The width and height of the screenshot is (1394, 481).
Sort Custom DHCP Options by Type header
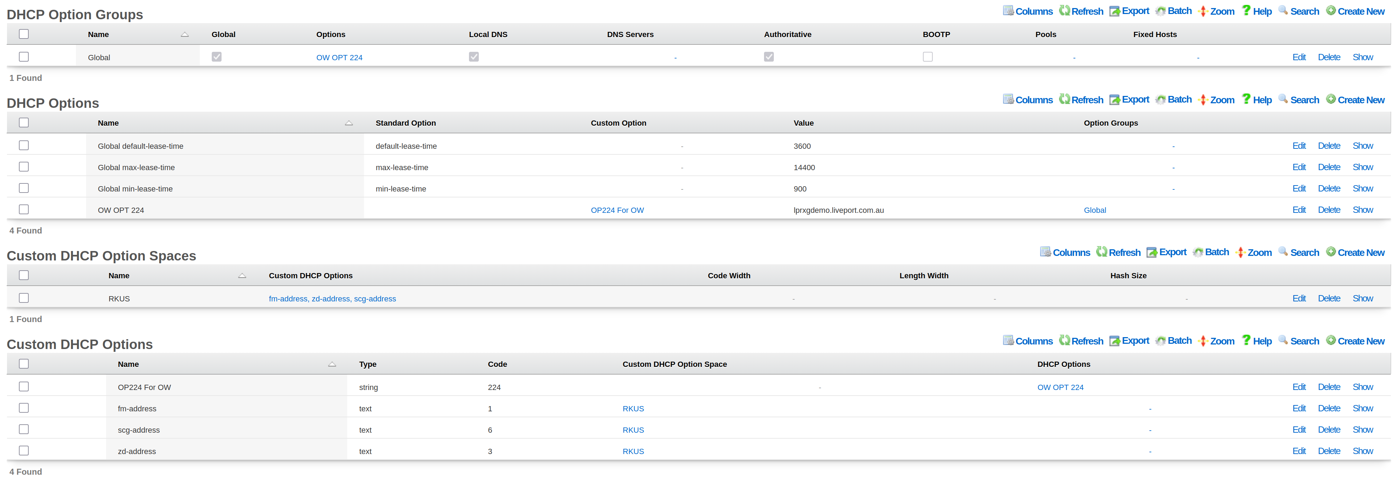368,364
